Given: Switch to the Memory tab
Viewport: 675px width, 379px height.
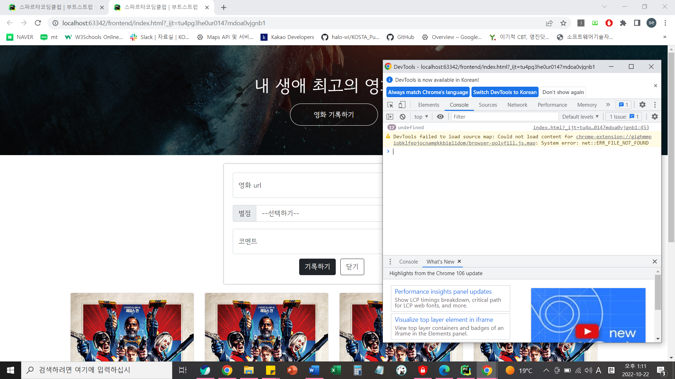Looking at the screenshot, I should click(587, 105).
